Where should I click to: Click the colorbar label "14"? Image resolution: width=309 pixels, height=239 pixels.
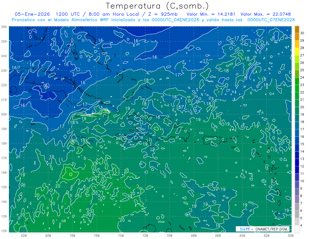(302, 152)
